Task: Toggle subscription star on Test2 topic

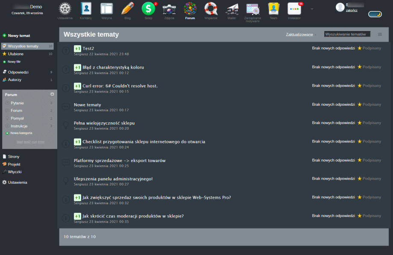Action: [360, 48]
